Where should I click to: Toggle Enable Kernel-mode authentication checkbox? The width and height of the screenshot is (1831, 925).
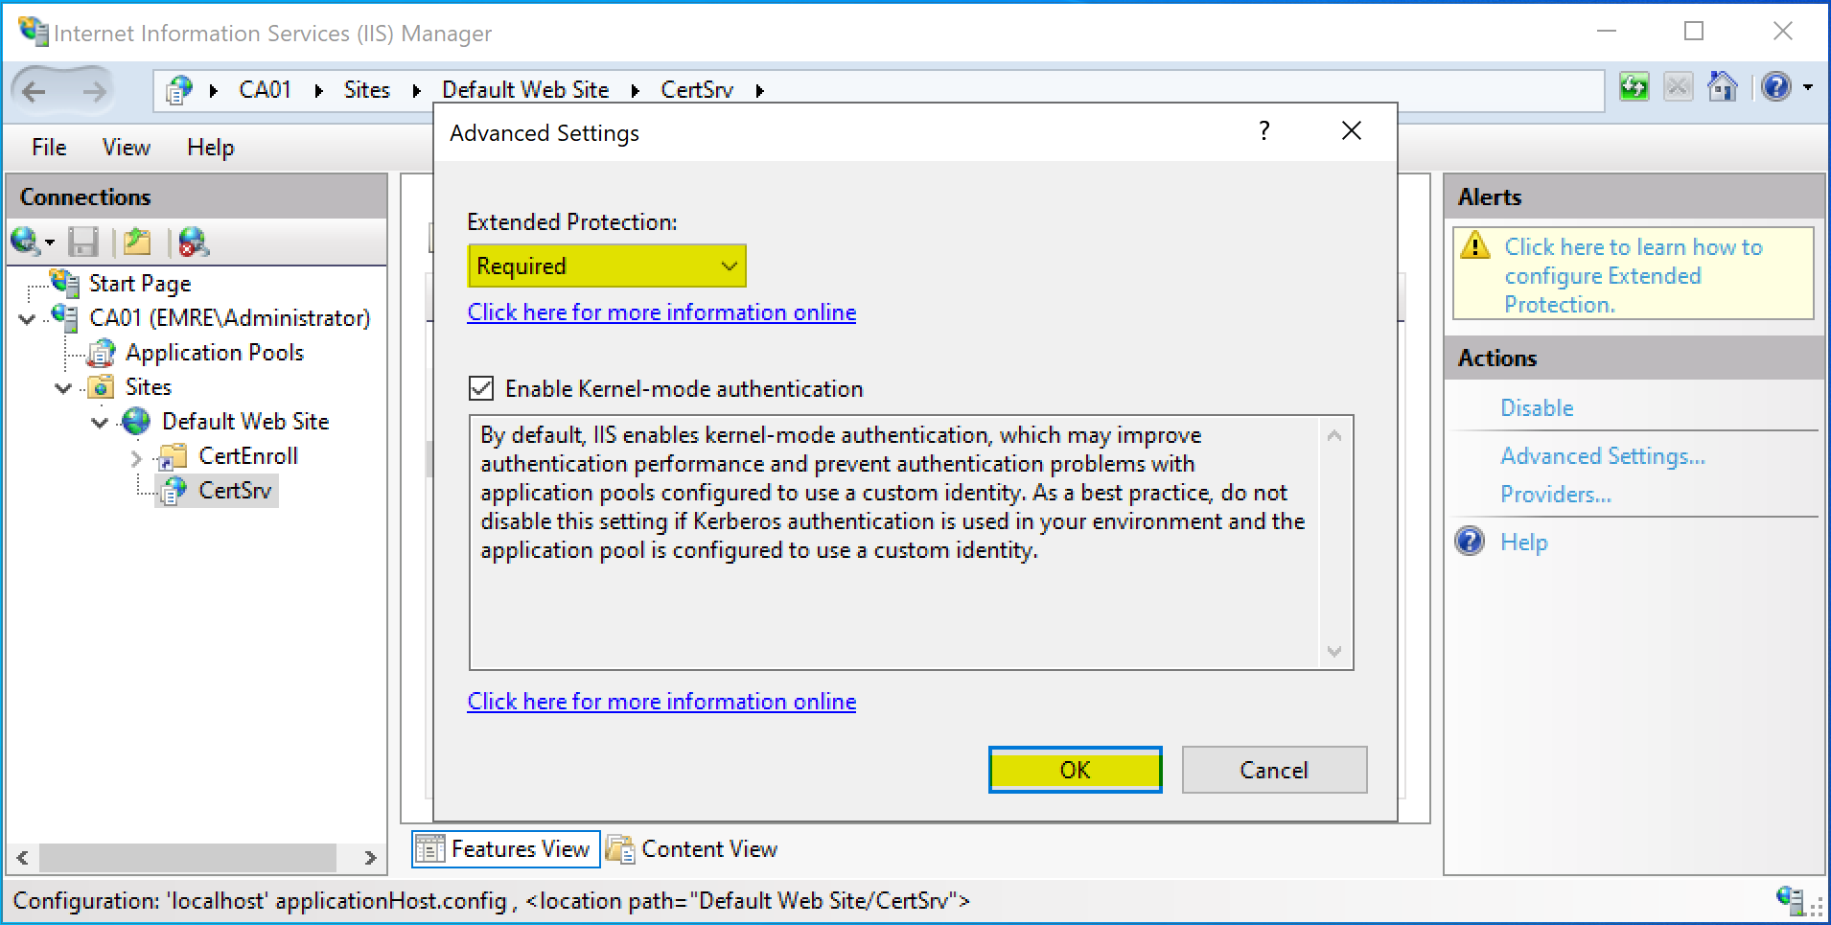(481, 388)
